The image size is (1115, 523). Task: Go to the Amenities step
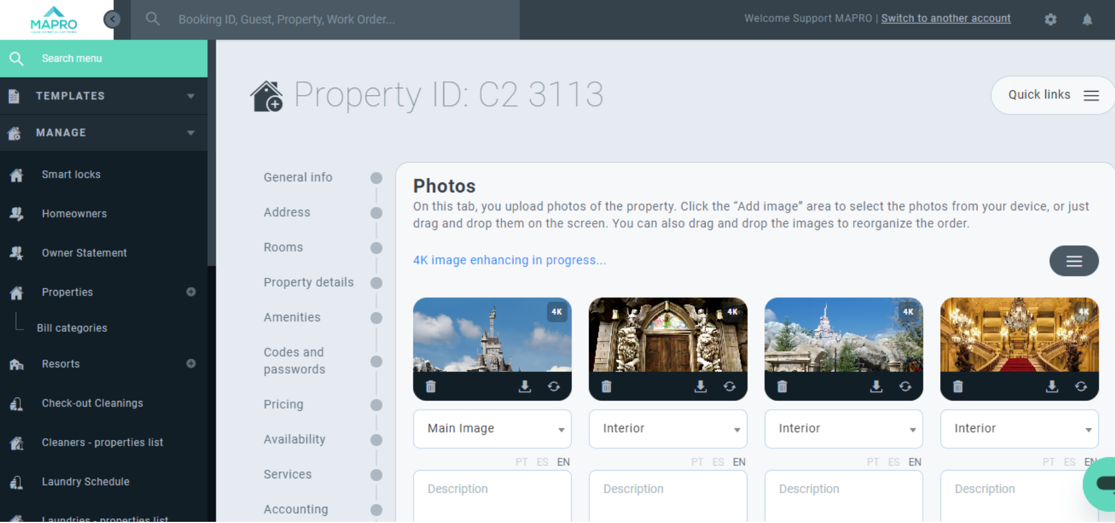(292, 317)
